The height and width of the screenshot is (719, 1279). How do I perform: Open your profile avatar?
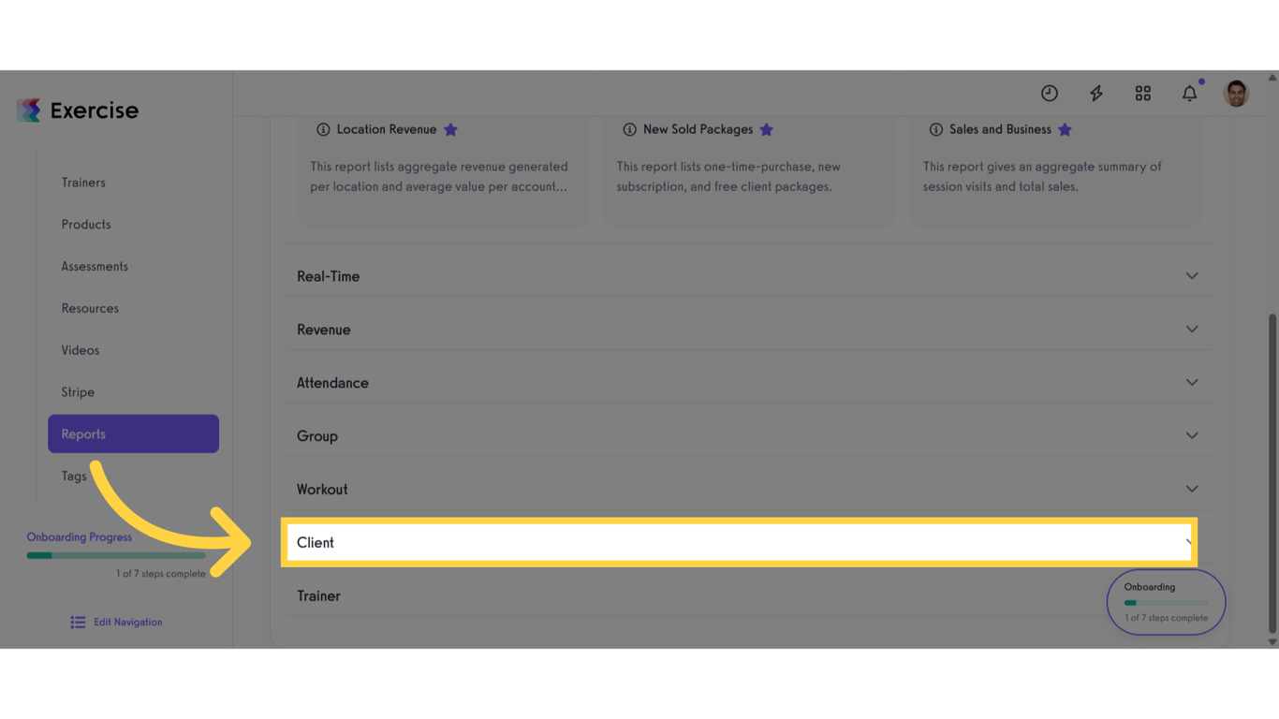pyautogui.click(x=1236, y=93)
